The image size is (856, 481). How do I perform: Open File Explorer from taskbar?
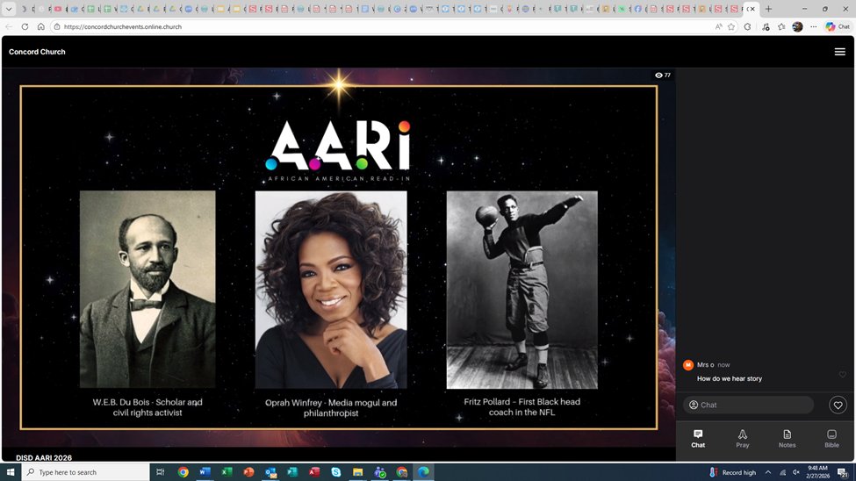coord(357,471)
